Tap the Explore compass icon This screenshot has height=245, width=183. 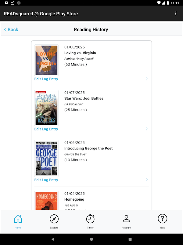point(54,219)
